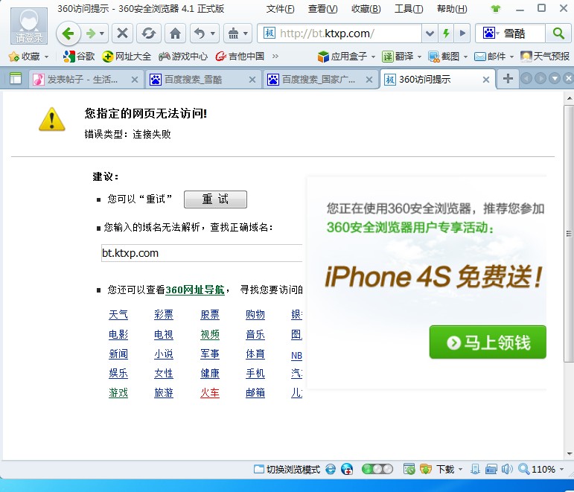Expand the 应用盒子 dropdown
This screenshot has width=574, height=492.
coord(373,57)
